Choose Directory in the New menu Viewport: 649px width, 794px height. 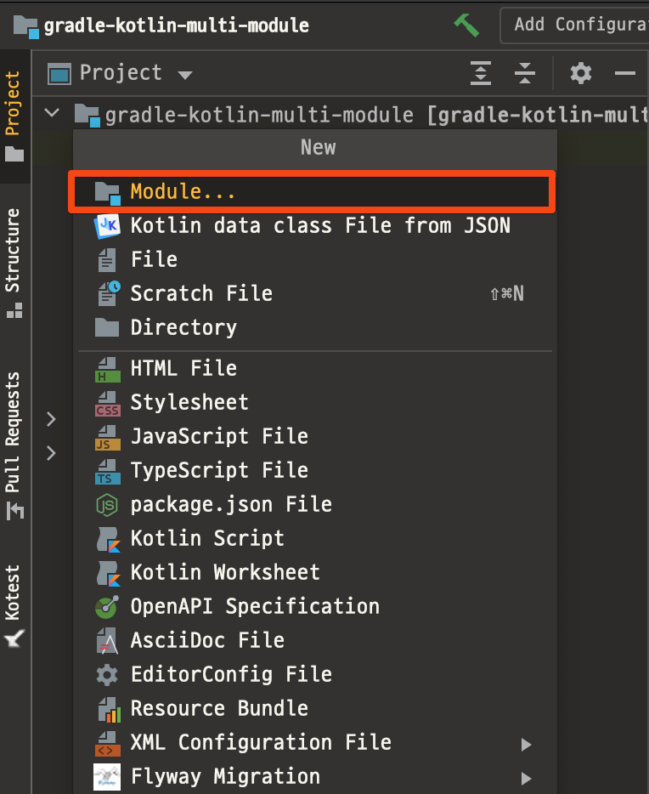pyautogui.click(x=315, y=327)
